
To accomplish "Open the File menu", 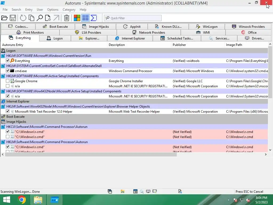I will pyautogui.click(x=5, y=10).
